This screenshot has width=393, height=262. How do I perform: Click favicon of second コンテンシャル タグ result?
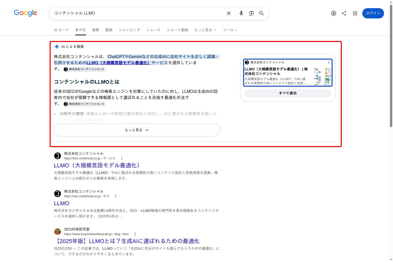[58, 194]
